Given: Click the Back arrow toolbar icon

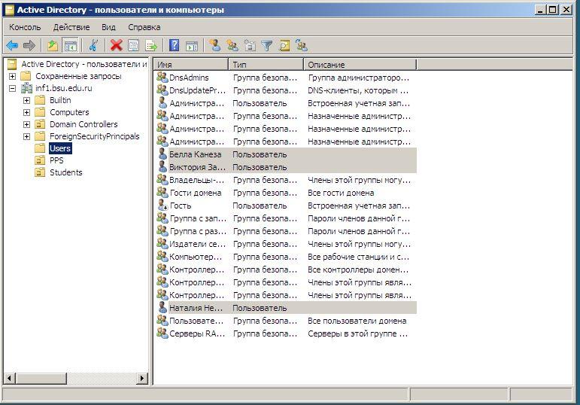Looking at the screenshot, I should (12, 46).
